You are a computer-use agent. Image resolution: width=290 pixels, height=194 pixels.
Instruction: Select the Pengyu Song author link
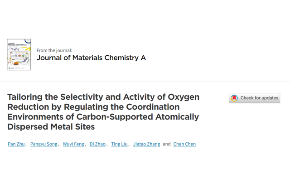pyautogui.click(x=44, y=144)
